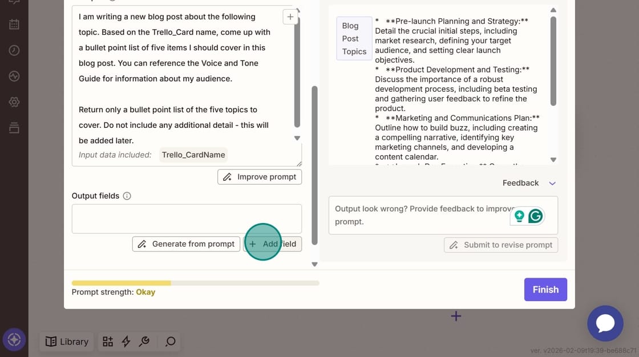Screen dimensions: 639x357
Task: Click the browser window icon in the sidebar
Action: pyautogui.click(x=14, y=127)
